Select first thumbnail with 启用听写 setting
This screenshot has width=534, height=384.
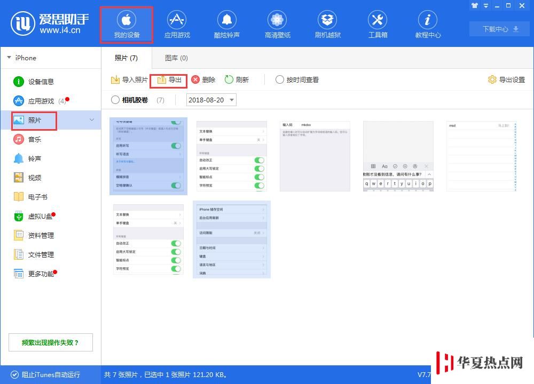click(x=148, y=156)
